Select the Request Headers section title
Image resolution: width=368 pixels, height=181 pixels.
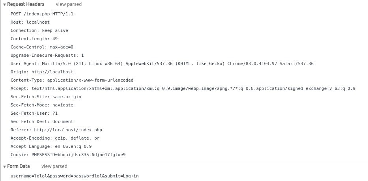26,4
